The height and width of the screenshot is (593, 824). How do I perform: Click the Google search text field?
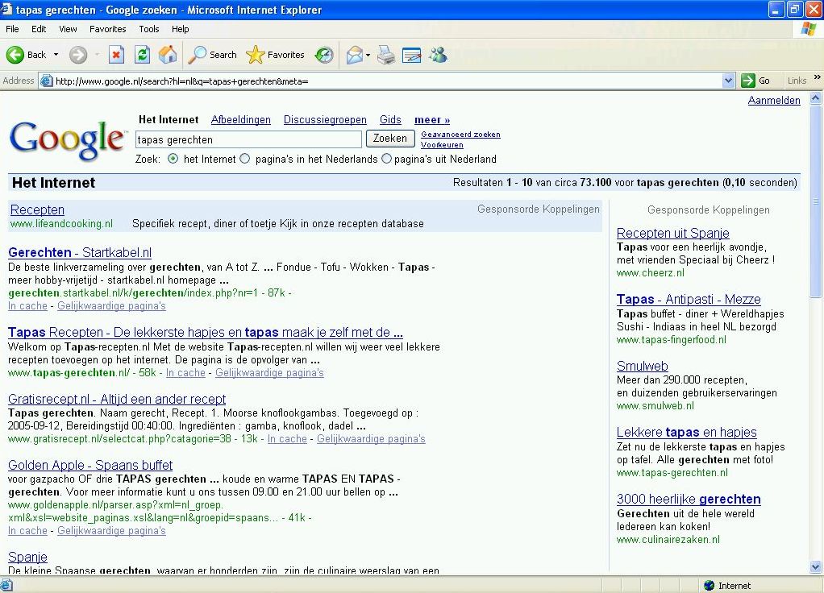tap(248, 139)
